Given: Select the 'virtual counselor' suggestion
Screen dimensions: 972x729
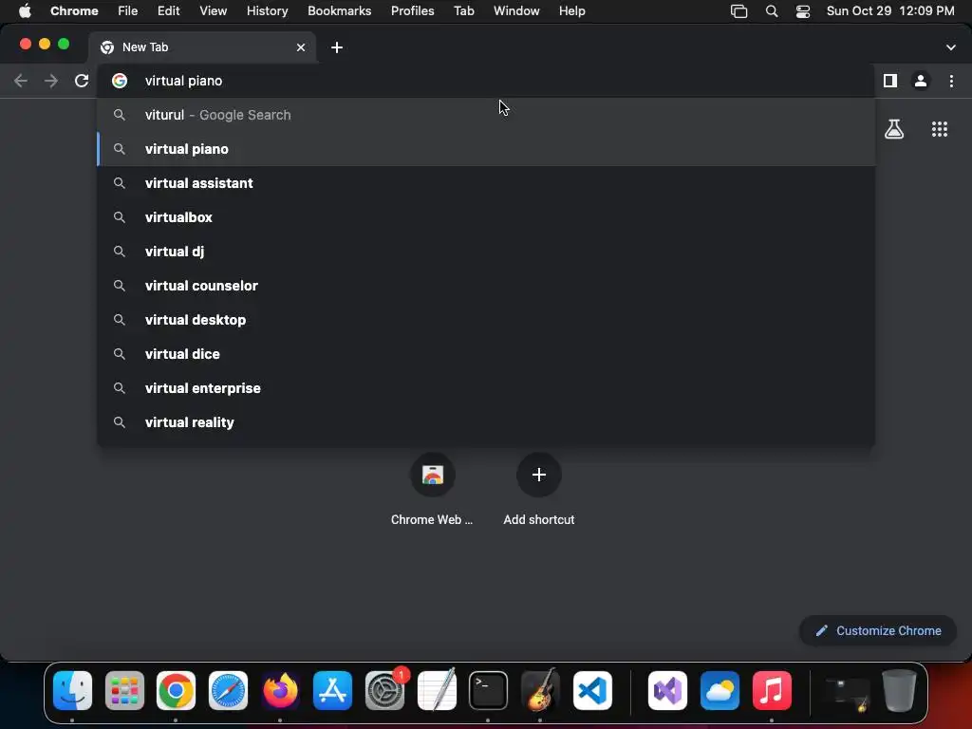Looking at the screenshot, I should (x=486, y=285).
